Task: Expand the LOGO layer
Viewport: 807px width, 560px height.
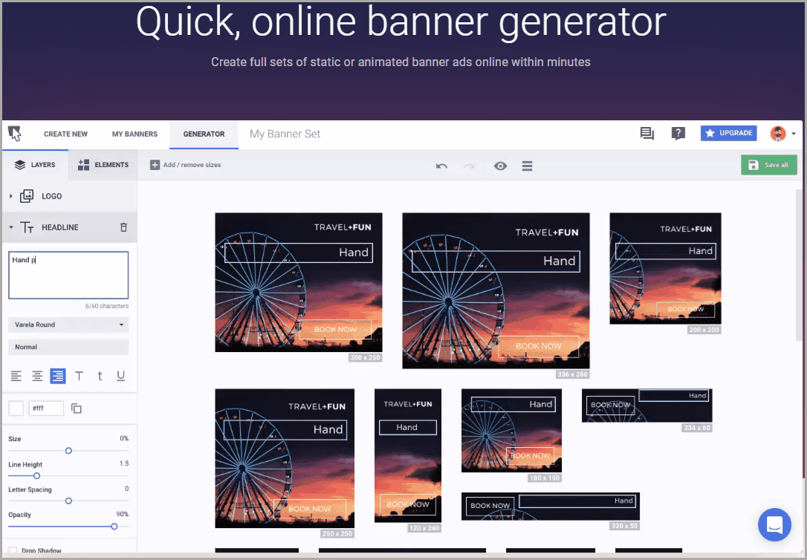Action: [x=11, y=196]
